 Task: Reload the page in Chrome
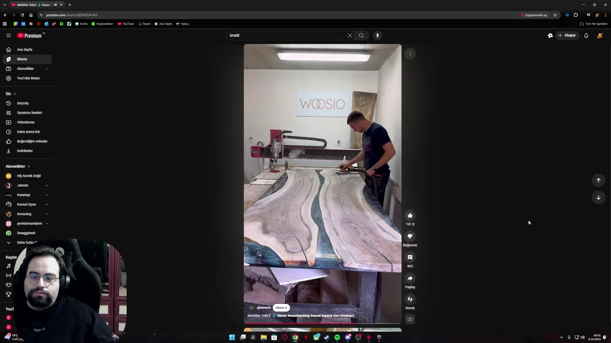(22, 15)
